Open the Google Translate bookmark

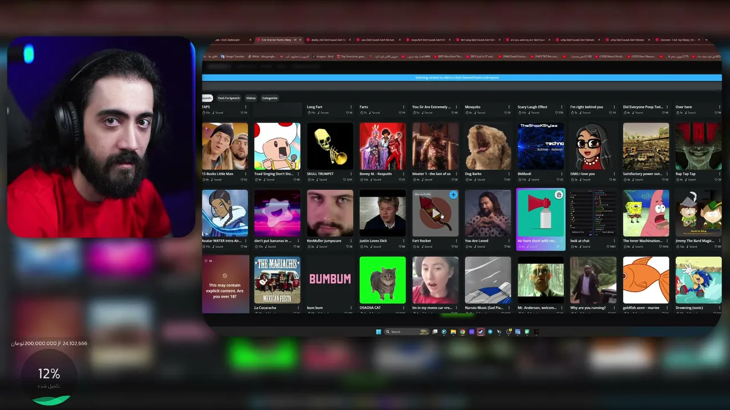pyautogui.click(x=234, y=56)
